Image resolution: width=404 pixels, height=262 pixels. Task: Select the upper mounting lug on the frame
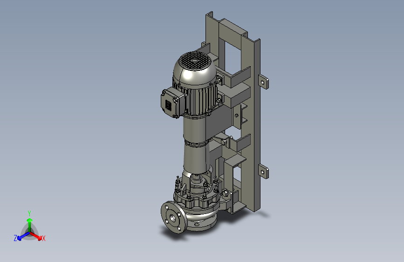pyautogui.click(x=264, y=82)
